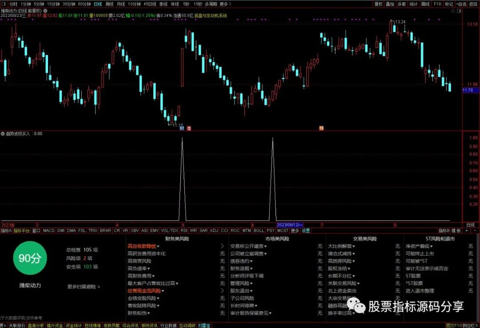Click the plus icon beside 模板

tap(467, 231)
